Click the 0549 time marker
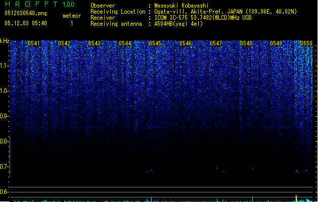Viewport: 318px width, 202px height. tap(276, 43)
